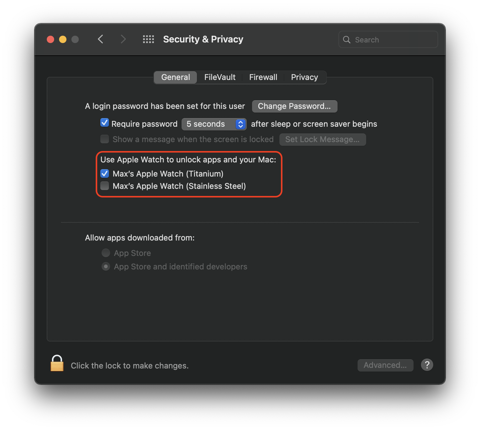Select App Store and identified developers

coord(106,266)
